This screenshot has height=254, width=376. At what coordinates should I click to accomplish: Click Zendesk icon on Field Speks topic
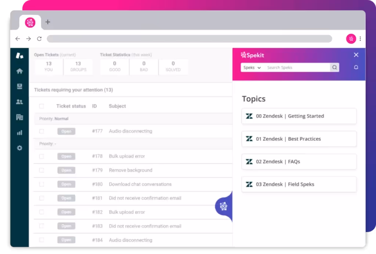tap(249, 184)
